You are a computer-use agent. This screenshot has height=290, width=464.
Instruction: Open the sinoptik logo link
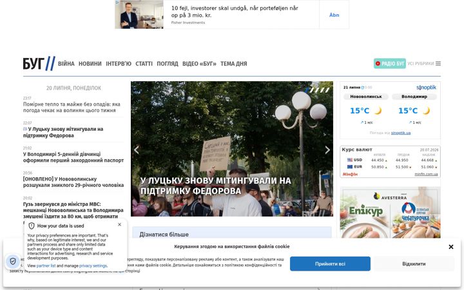click(x=426, y=87)
